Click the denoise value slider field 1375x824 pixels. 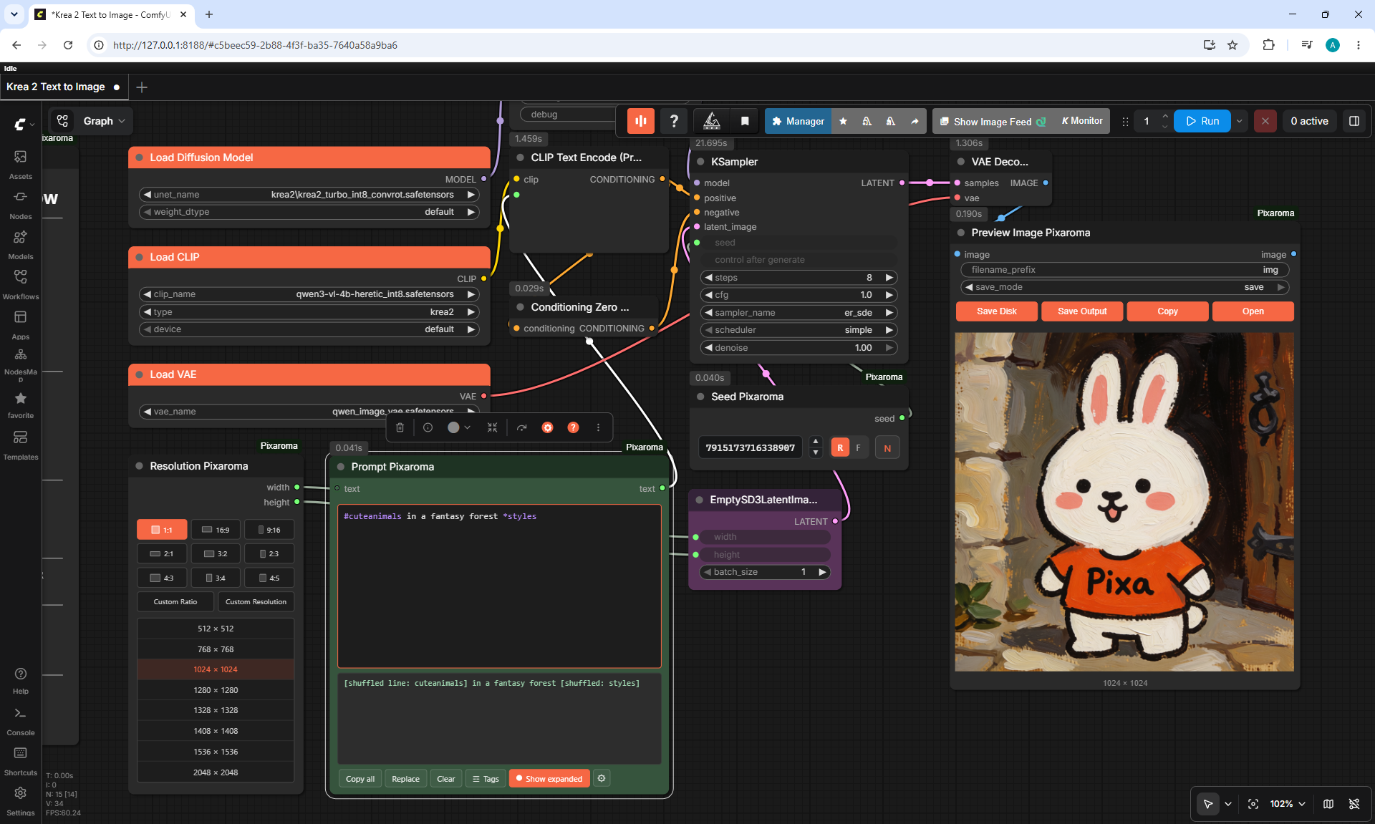(x=799, y=348)
